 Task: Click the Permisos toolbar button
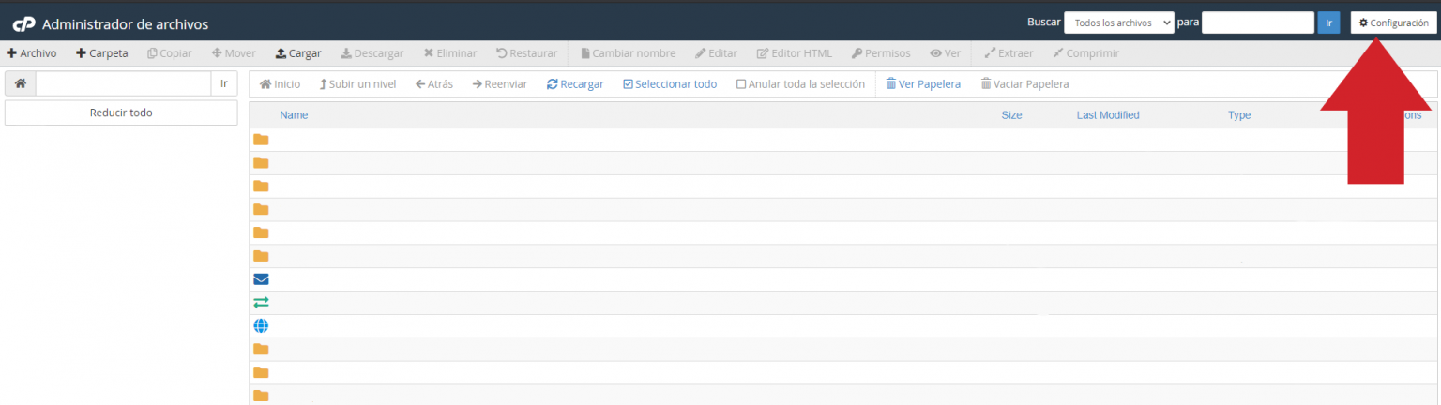pyautogui.click(x=881, y=53)
